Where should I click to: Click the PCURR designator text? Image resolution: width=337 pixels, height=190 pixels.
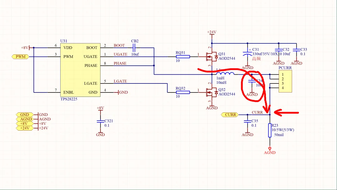point(285,68)
